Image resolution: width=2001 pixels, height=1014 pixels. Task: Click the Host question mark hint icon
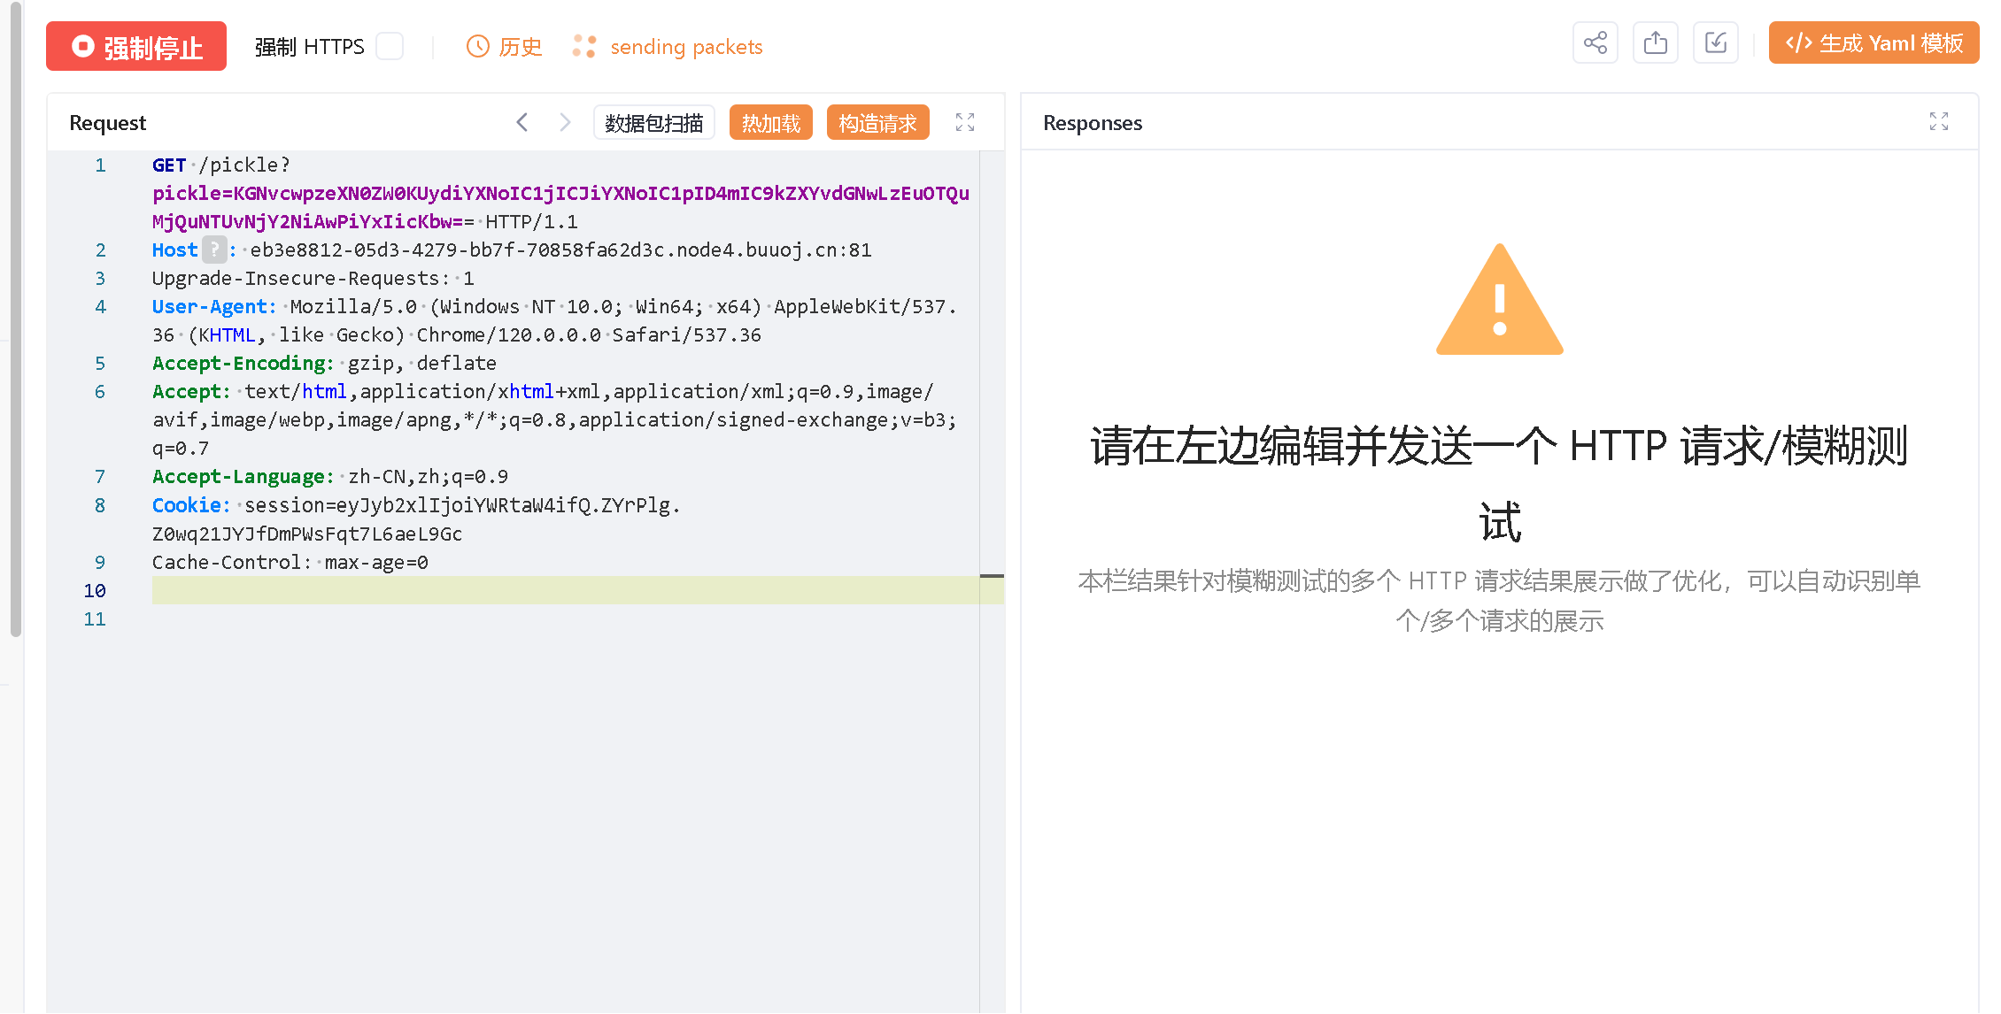pos(214,250)
